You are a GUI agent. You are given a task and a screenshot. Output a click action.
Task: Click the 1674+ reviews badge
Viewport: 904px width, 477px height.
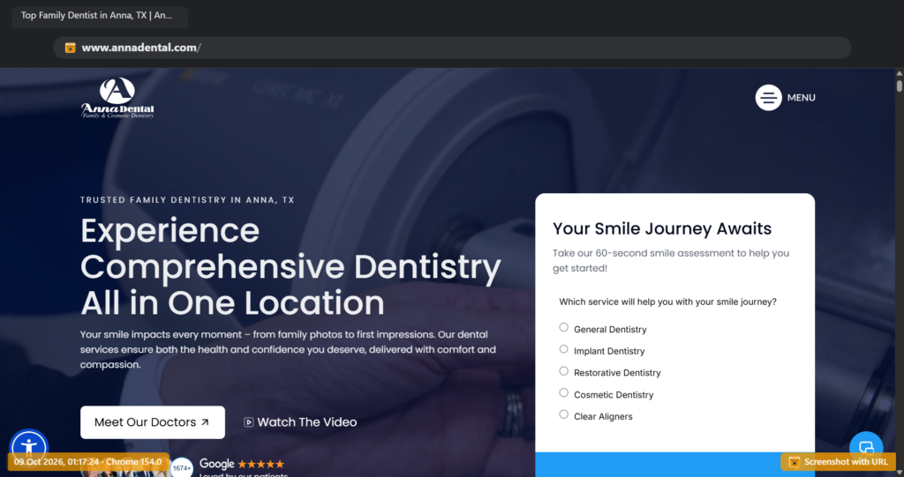[182, 468]
